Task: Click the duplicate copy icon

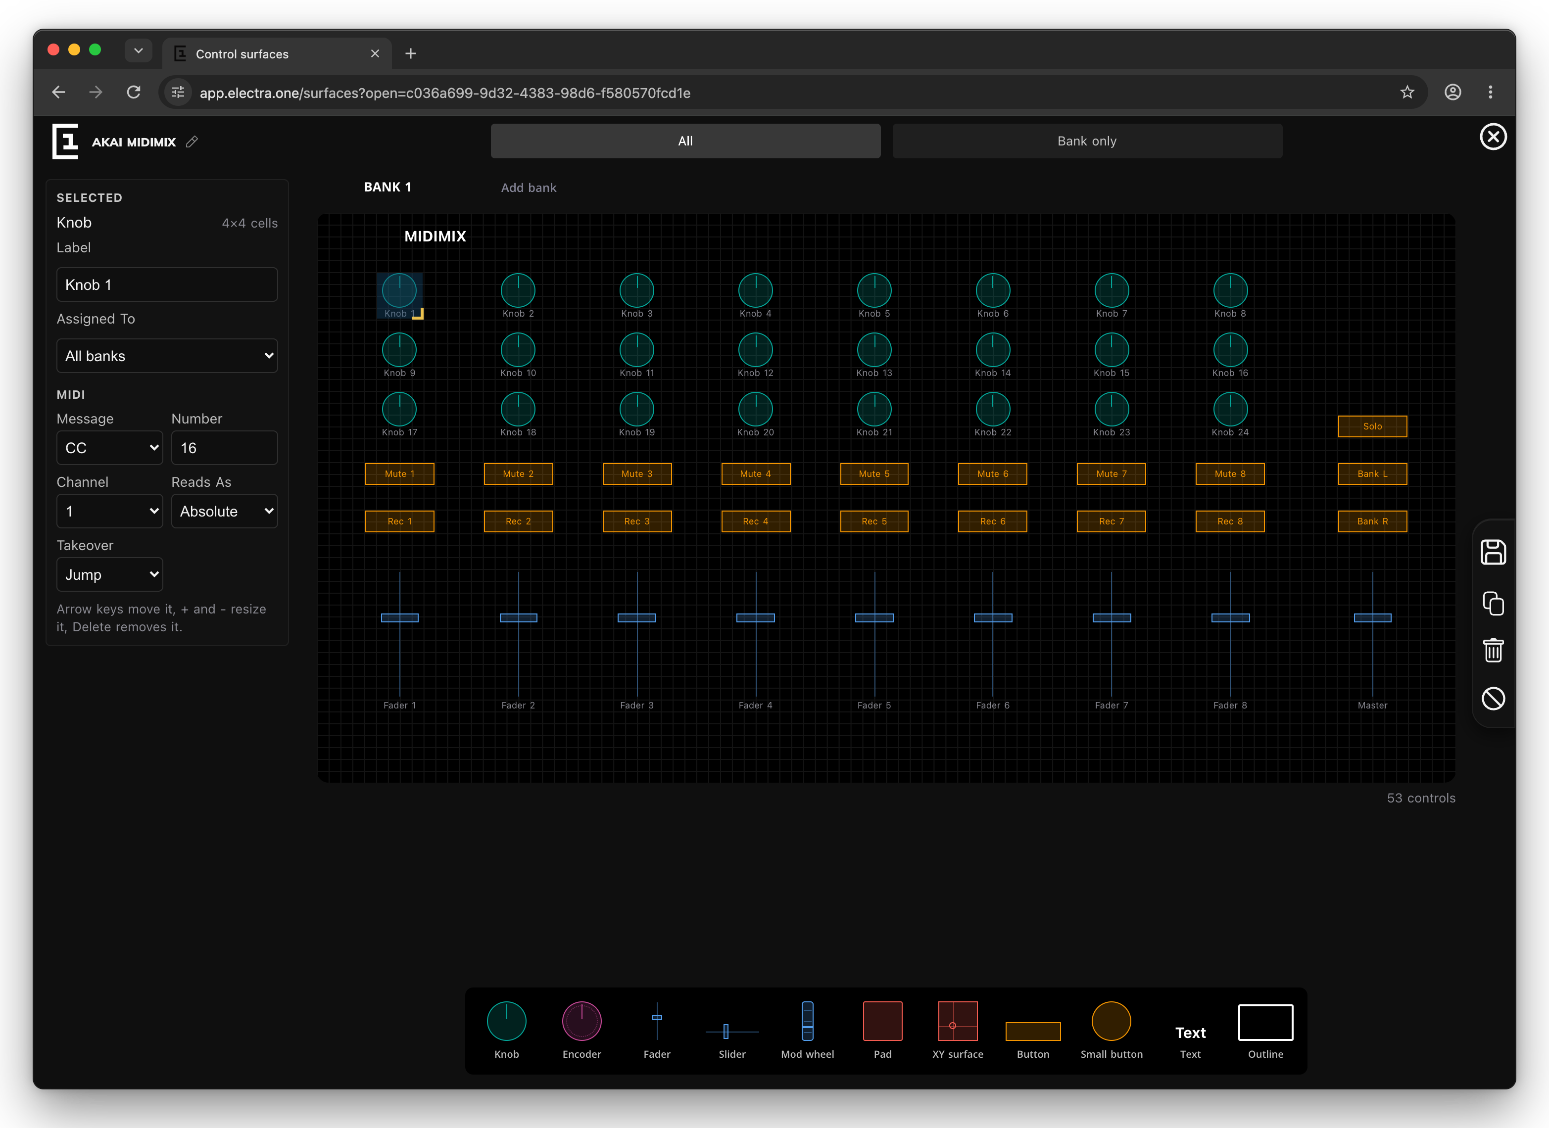Action: tap(1493, 603)
